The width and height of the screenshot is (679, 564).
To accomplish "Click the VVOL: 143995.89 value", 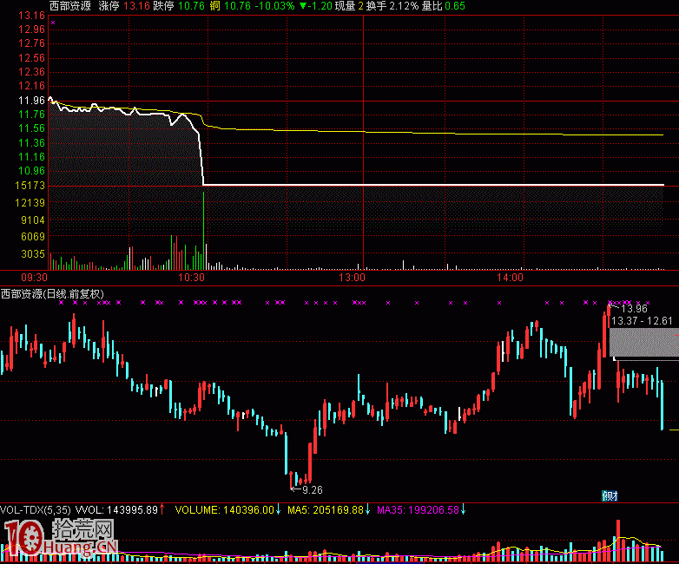I will [x=117, y=510].
